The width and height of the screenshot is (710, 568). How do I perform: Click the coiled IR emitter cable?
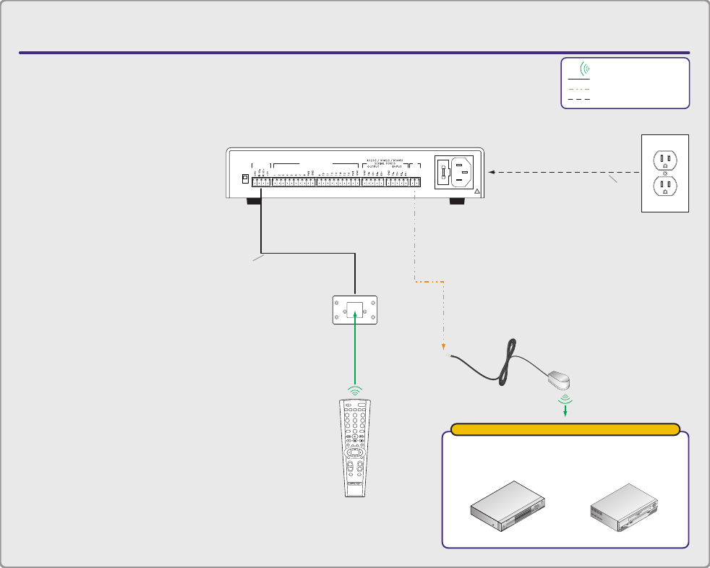507,363
